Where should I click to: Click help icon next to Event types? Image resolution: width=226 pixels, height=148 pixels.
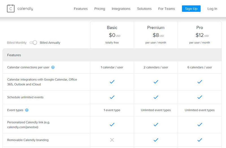(27, 110)
